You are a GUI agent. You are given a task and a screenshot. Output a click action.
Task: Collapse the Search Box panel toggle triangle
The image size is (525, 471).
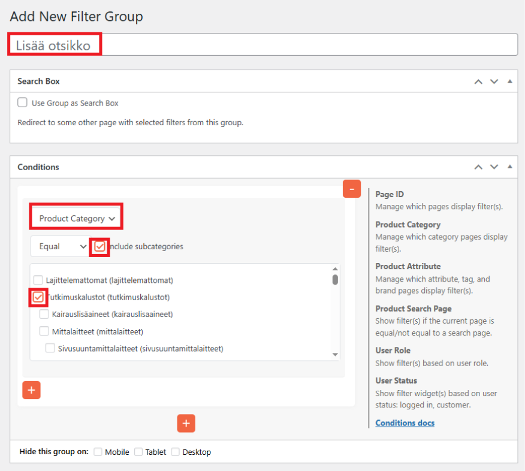coord(509,81)
